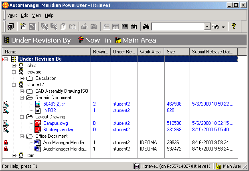Open the search combo box dropdown arrow

207,26
